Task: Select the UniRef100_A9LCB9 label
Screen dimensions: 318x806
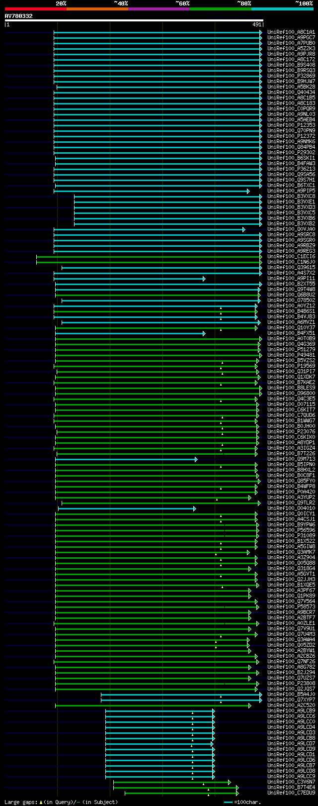Action: [291, 711]
